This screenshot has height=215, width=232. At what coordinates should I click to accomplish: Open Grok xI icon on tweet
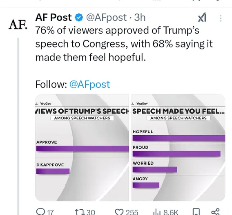pos(202,18)
